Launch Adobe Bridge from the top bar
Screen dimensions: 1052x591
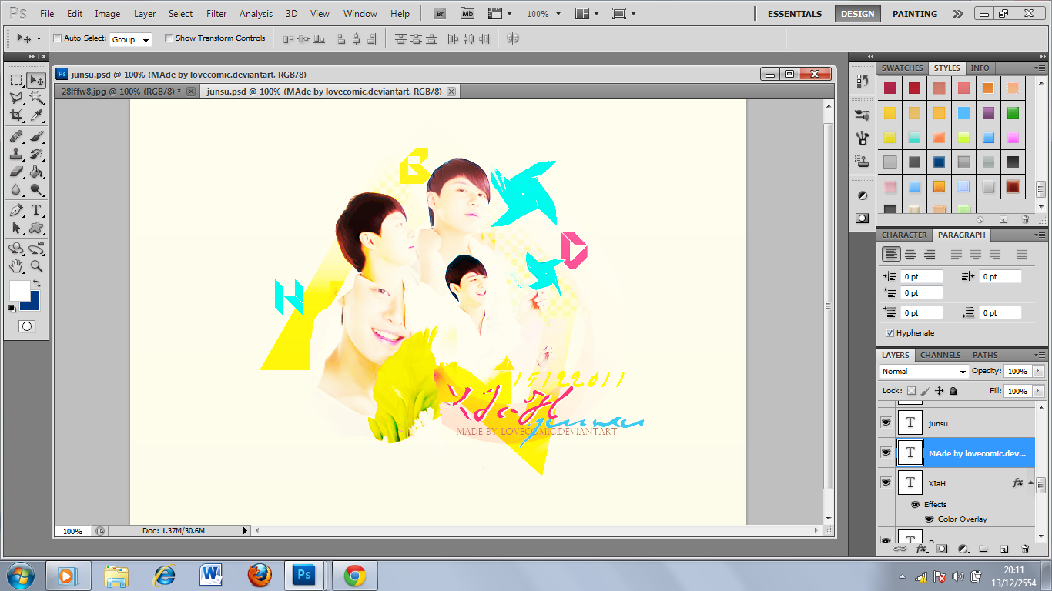click(x=439, y=14)
